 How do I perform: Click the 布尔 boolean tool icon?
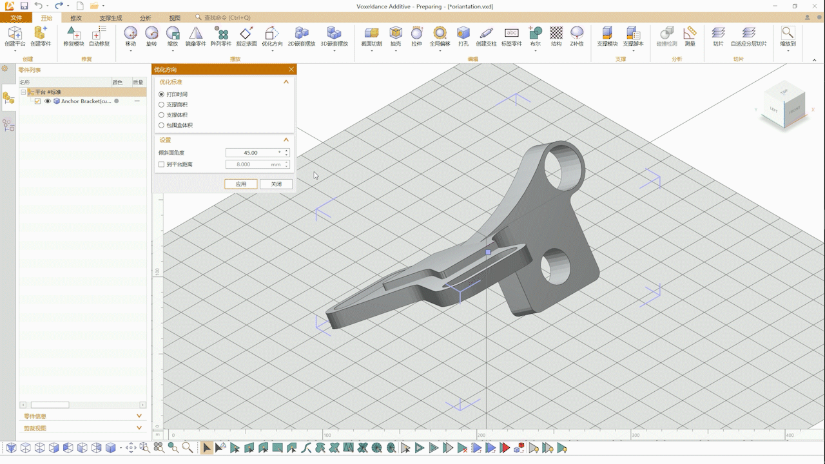pyautogui.click(x=535, y=33)
